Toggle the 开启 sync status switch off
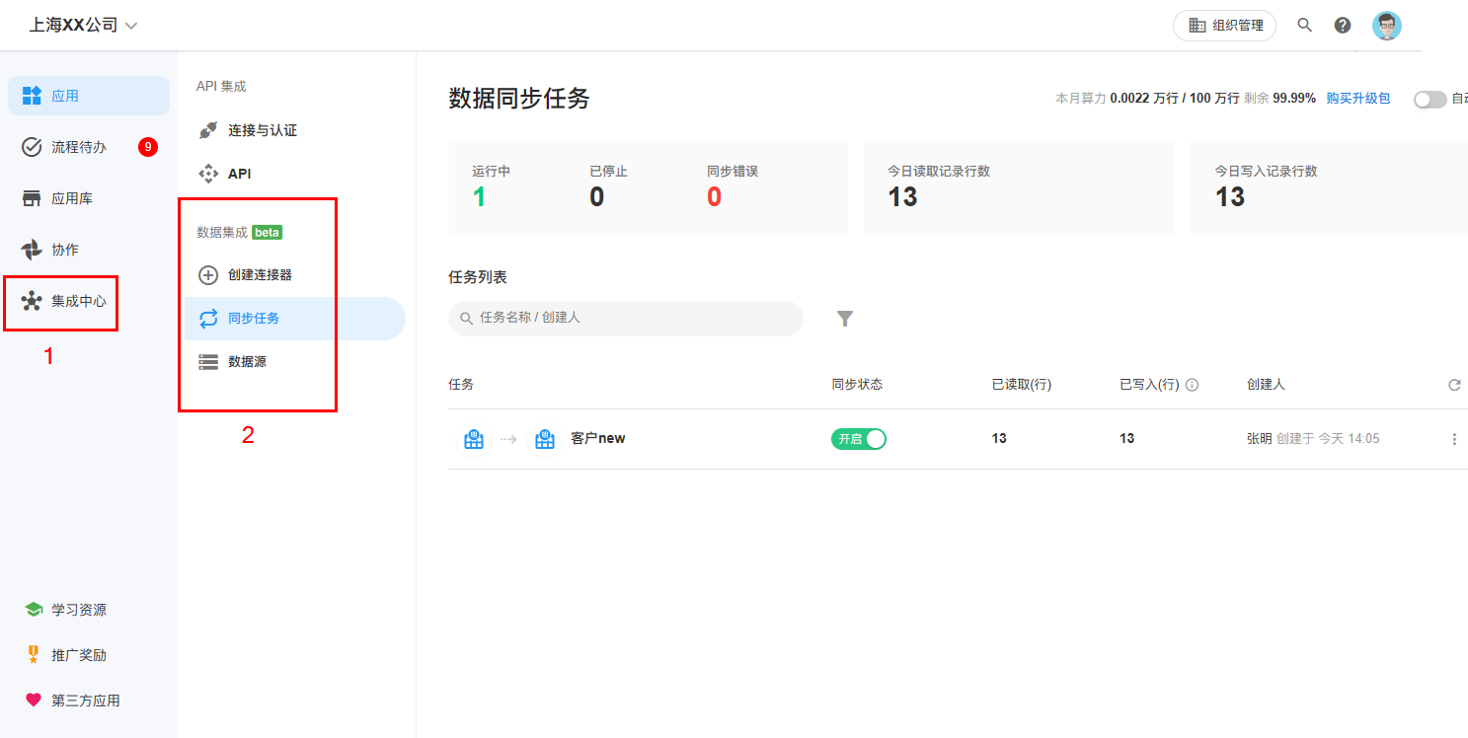1468x738 pixels. click(859, 439)
